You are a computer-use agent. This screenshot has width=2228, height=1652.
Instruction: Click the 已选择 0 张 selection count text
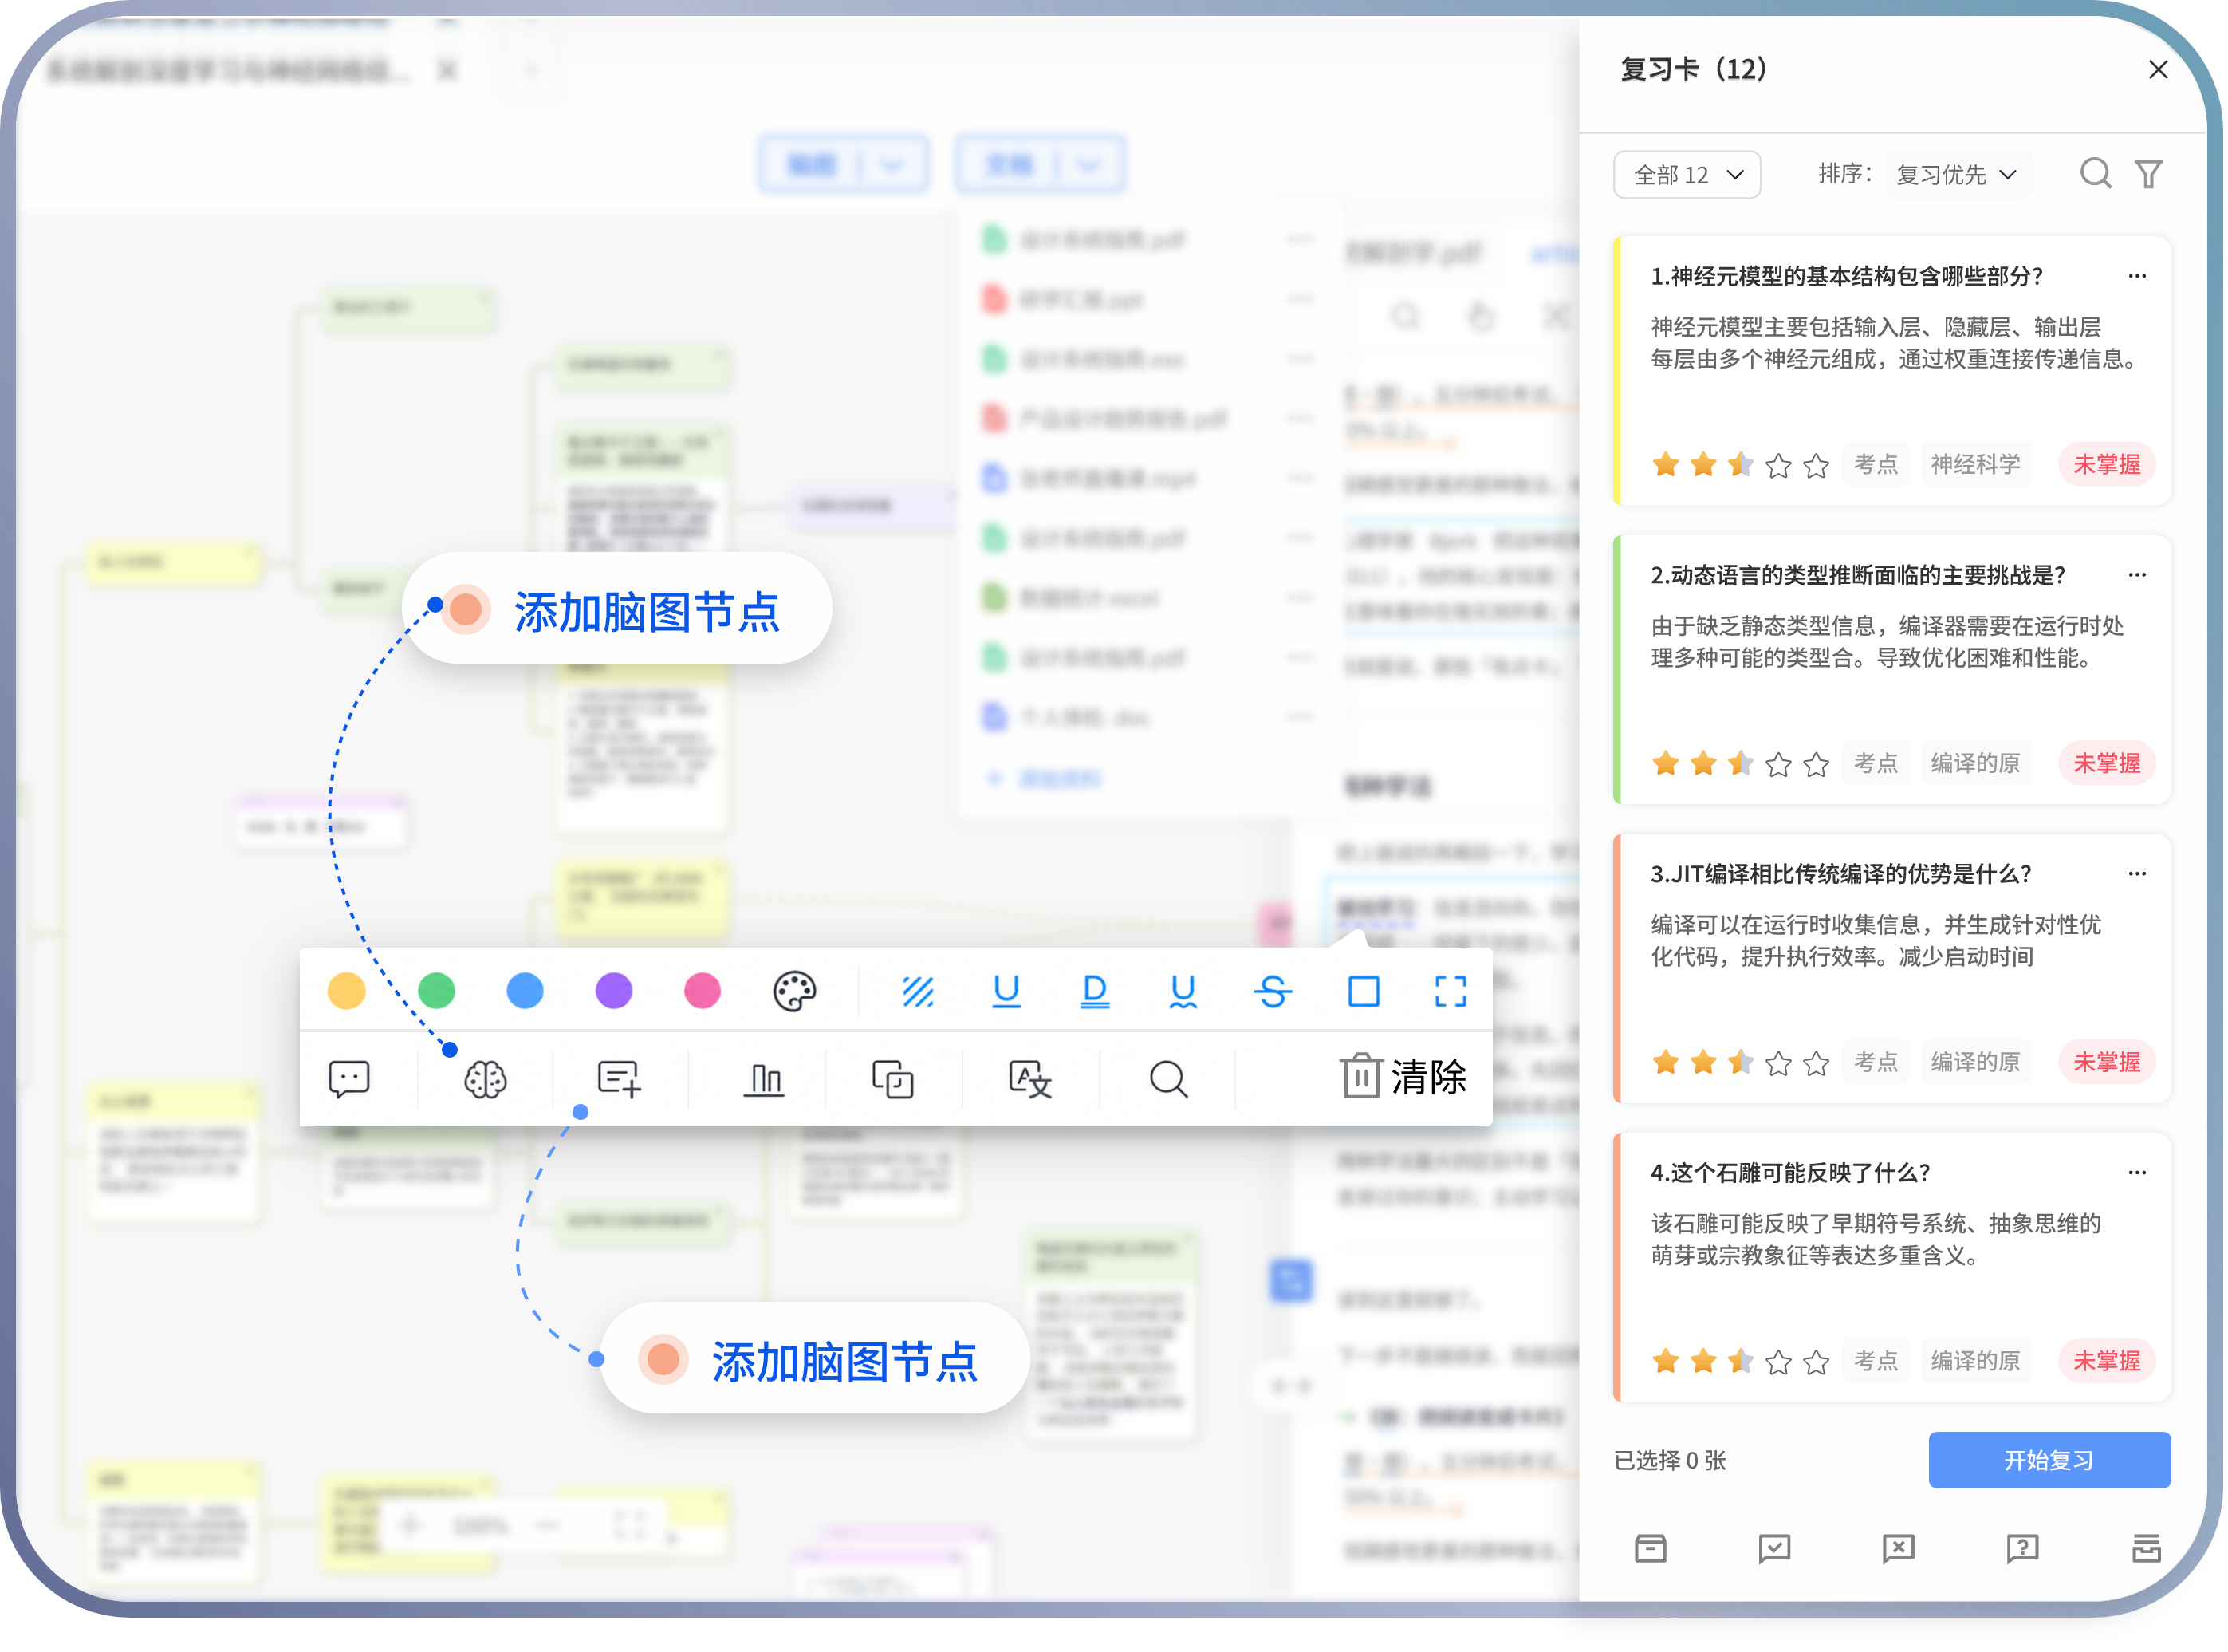click(1671, 1461)
